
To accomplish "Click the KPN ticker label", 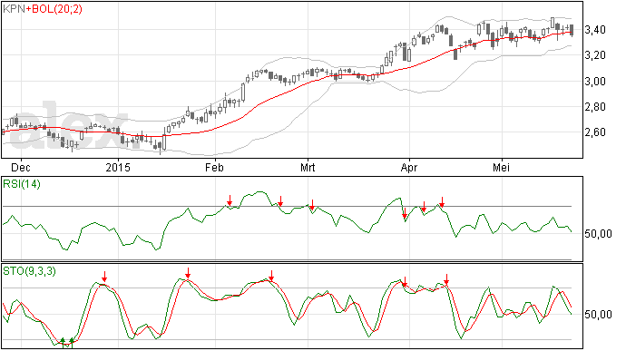I will (x=14, y=9).
